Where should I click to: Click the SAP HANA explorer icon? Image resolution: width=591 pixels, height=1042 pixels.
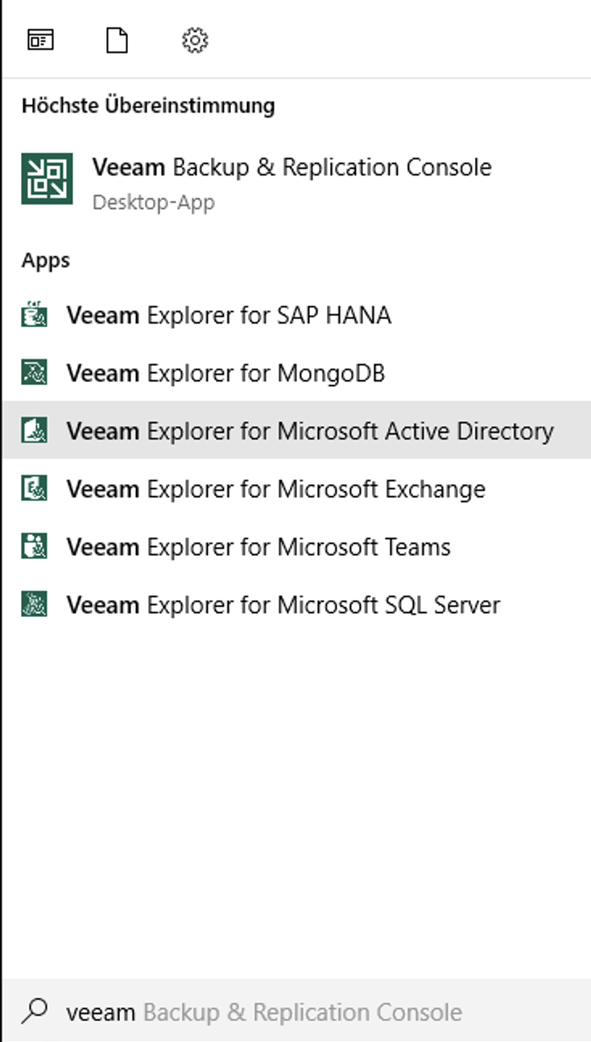(x=34, y=315)
